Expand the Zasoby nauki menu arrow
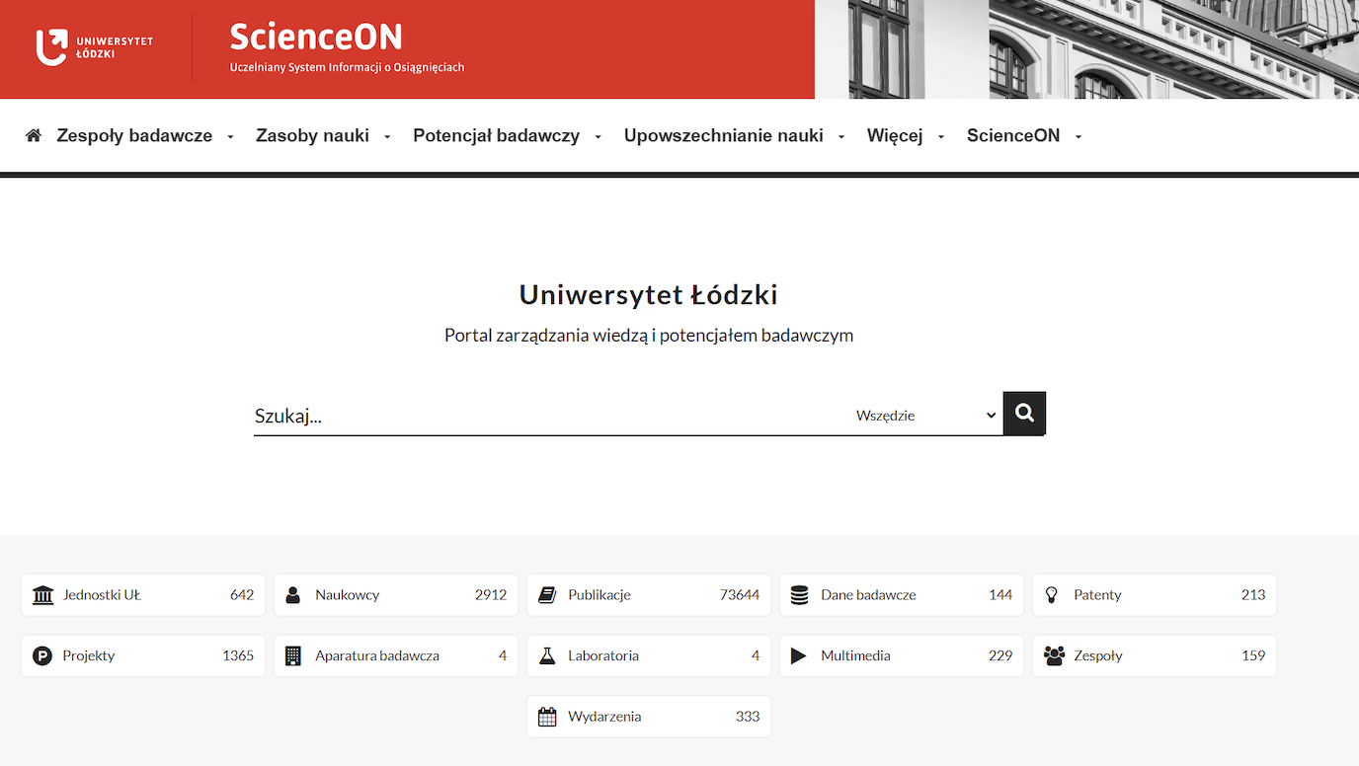The height and width of the screenshot is (766, 1359). [387, 137]
